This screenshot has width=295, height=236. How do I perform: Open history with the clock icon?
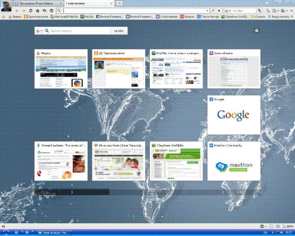51,11
